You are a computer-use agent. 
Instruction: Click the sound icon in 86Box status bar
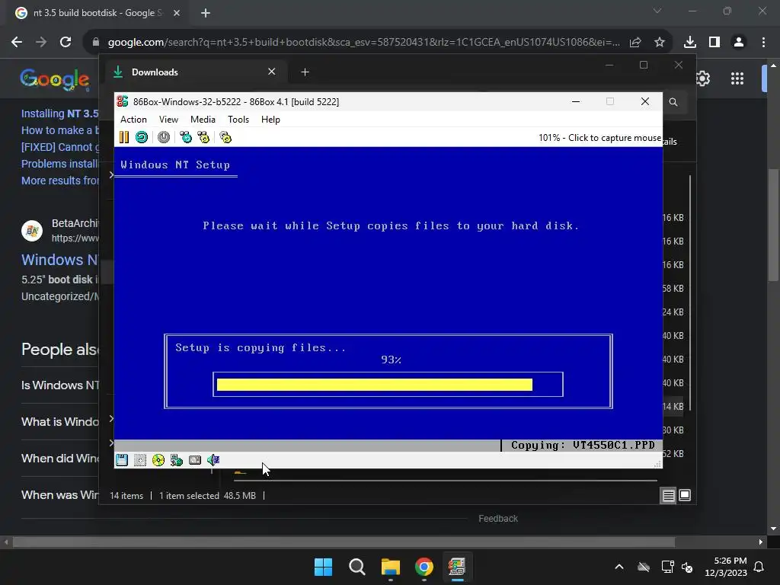[x=213, y=460]
